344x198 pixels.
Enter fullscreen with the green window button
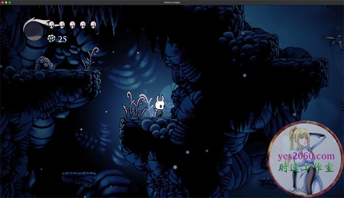pos(10,2)
